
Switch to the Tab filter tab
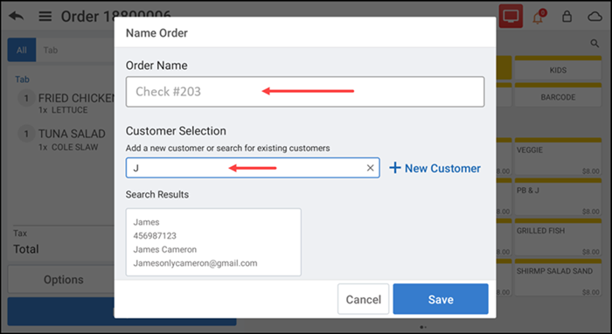tap(51, 50)
